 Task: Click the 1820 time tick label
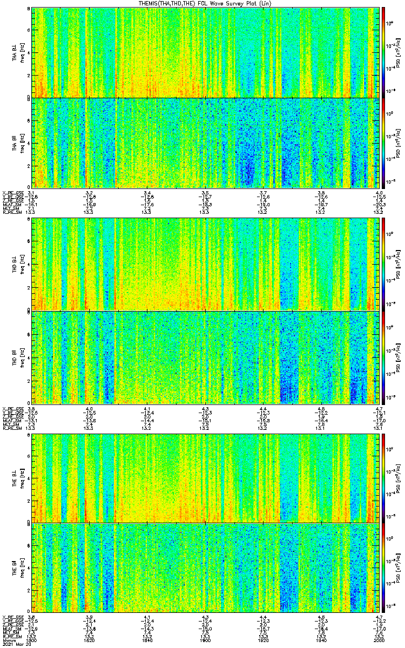click(90, 641)
